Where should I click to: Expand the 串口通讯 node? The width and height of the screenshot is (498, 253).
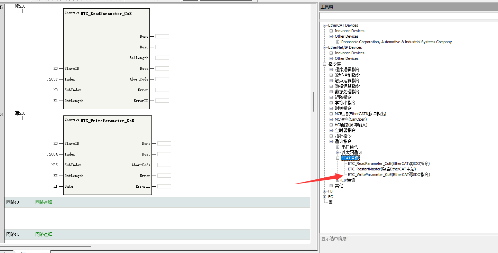click(x=338, y=147)
